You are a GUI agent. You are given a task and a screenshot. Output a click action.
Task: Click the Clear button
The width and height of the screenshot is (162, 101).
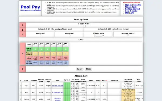click(89, 69)
